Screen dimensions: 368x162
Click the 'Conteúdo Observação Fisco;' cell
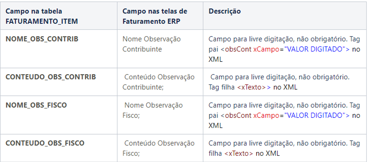(159, 148)
